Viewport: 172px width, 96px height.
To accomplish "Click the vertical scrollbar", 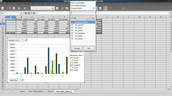I will 171,37.
